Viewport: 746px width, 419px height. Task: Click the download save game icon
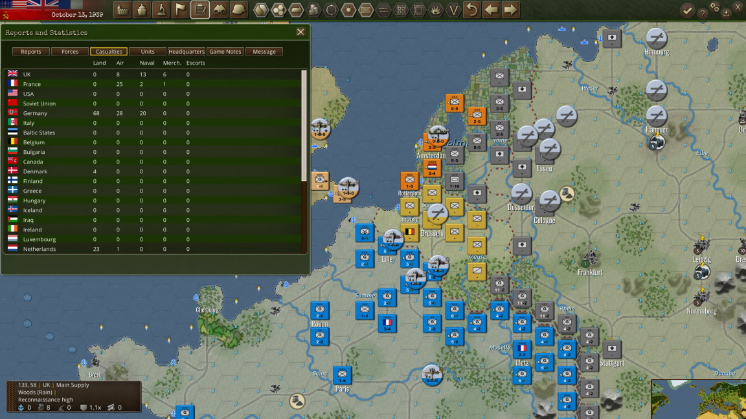726,14
